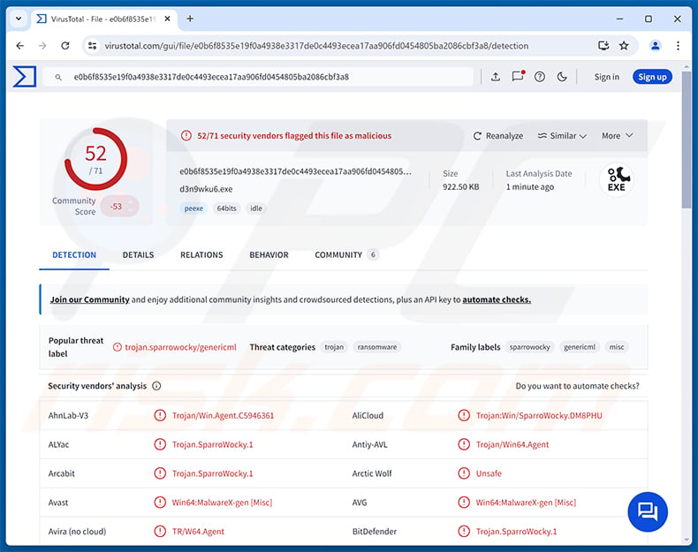This screenshot has width=698, height=552.
Task: Click the browser forward arrow
Action: pyautogui.click(x=42, y=45)
